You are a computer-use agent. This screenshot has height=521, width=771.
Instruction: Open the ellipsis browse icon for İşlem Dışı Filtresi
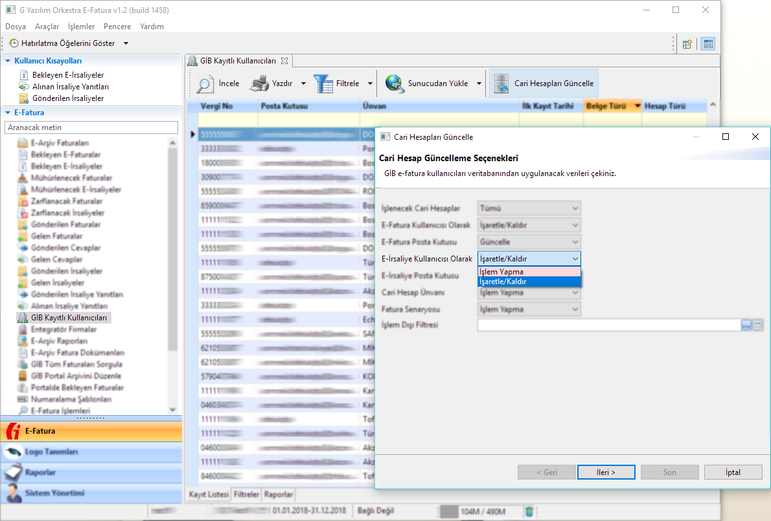point(746,325)
